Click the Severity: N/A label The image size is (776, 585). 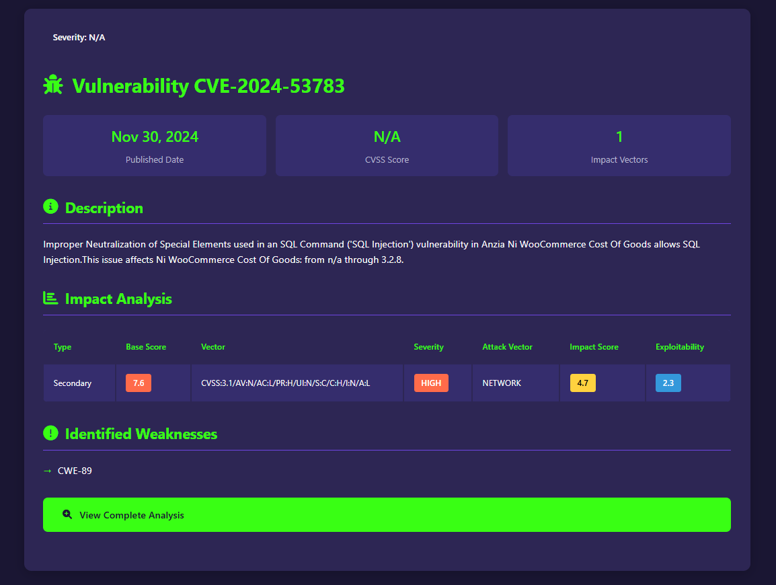coord(79,38)
